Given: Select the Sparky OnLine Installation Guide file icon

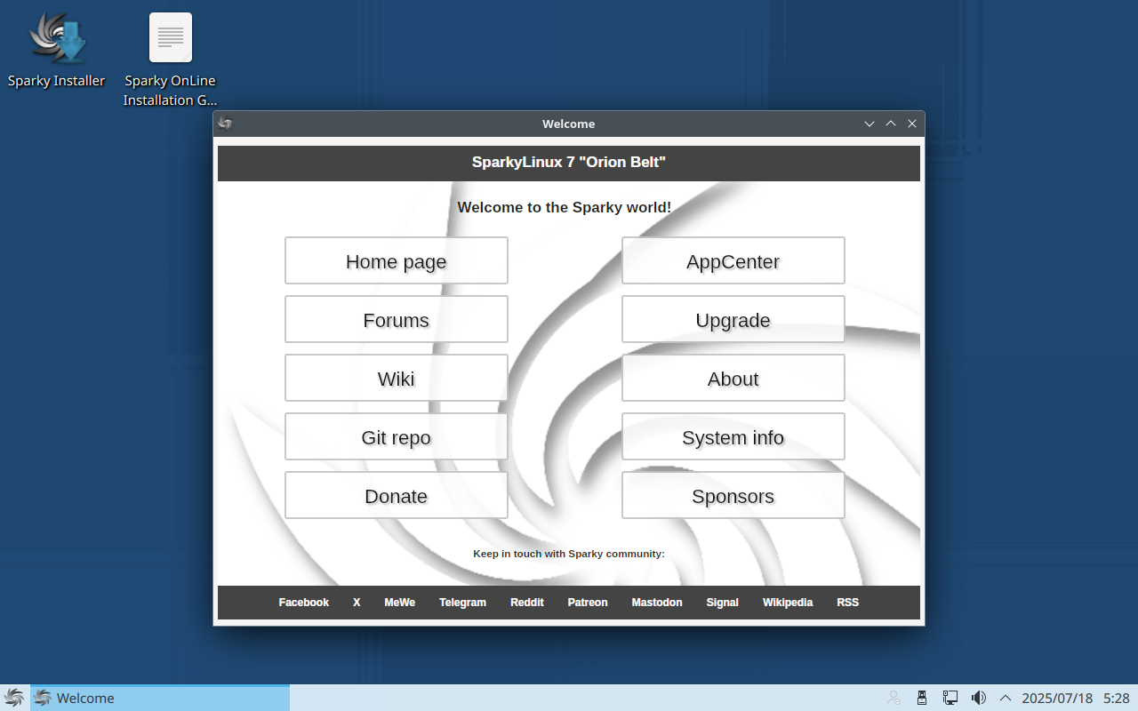Looking at the screenshot, I should tap(170, 60).
